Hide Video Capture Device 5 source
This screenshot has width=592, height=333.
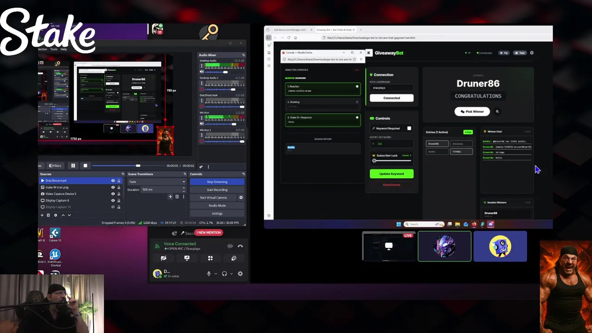(113, 194)
